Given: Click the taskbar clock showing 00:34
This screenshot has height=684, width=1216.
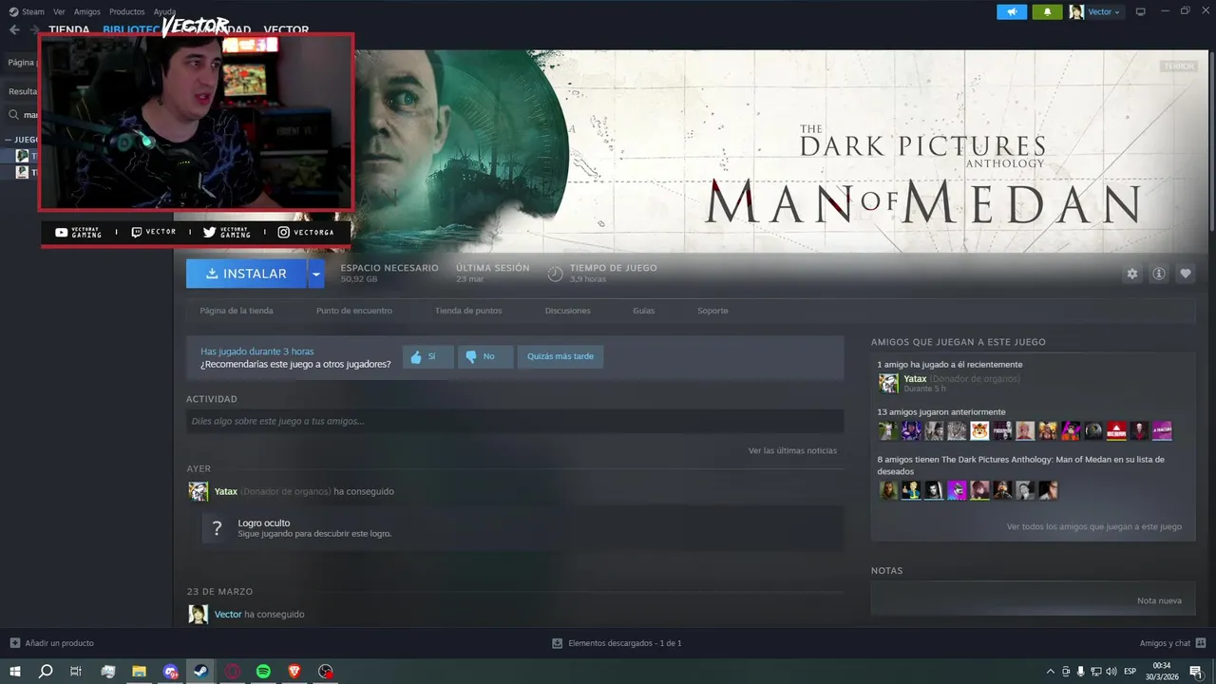Looking at the screenshot, I should (1161, 672).
